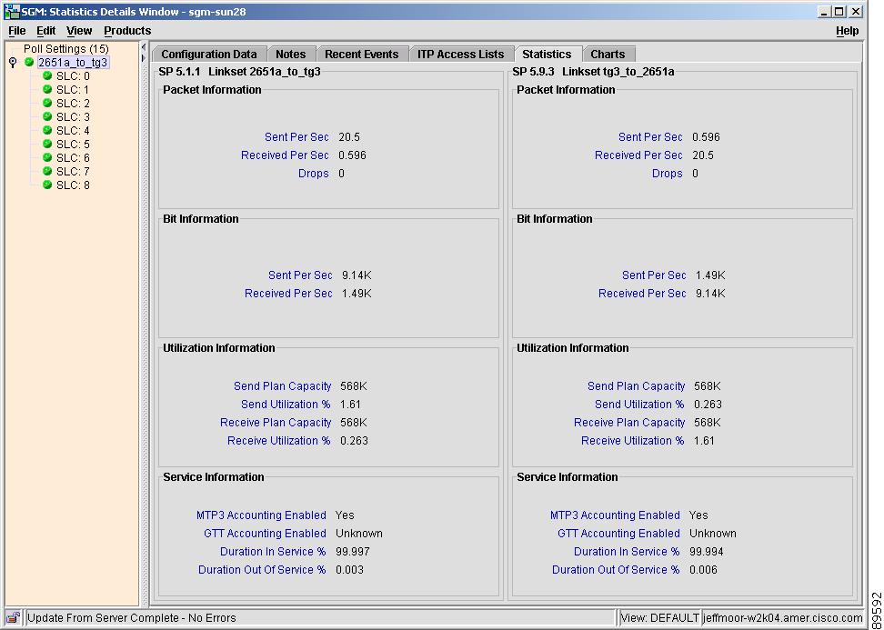Click 'Update From Server Complete - No Errors' status
Screen dimensions: 884x630
tap(131, 617)
